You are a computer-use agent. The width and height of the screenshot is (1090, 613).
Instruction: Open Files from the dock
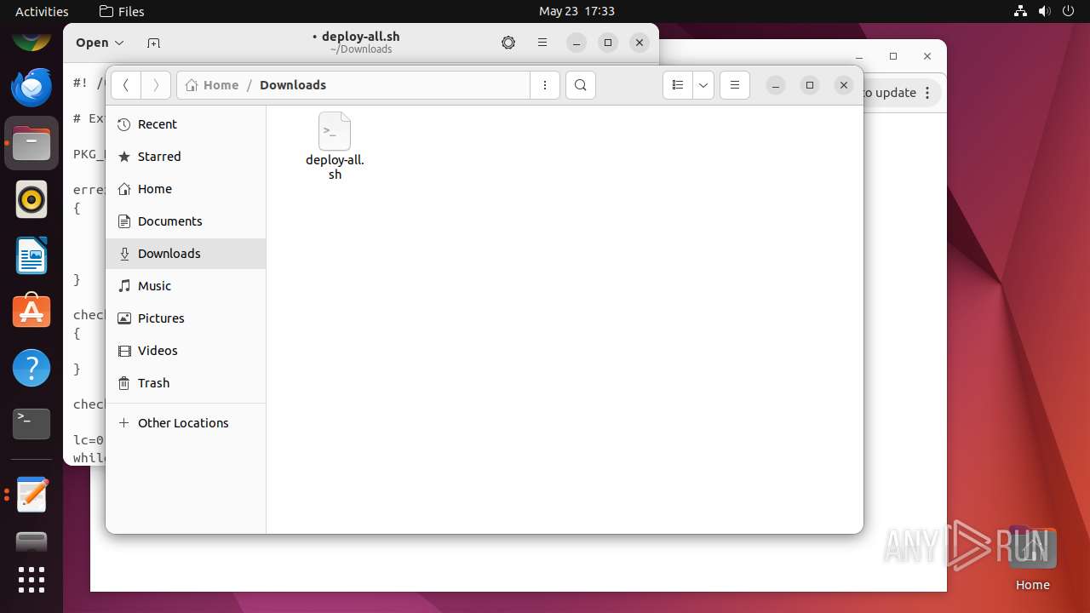click(32, 143)
